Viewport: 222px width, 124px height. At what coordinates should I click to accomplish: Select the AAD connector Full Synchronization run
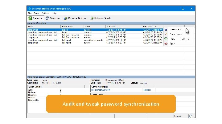click(x=95, y=35)
